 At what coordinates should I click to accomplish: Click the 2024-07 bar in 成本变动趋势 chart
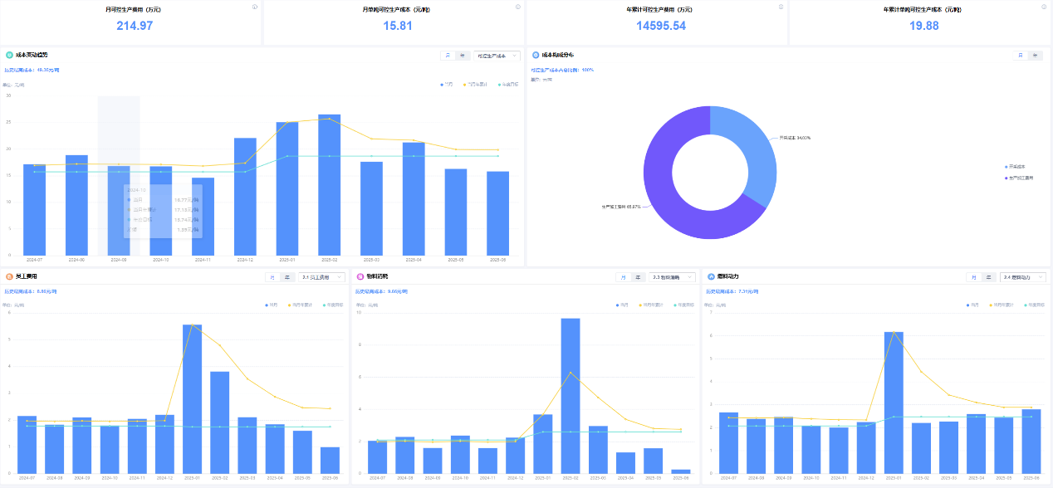pyautogui.click(x=35, y=209)
